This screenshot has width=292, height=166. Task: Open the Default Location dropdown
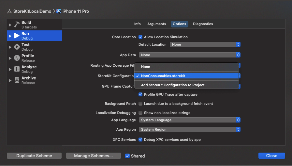click(205, 44)
